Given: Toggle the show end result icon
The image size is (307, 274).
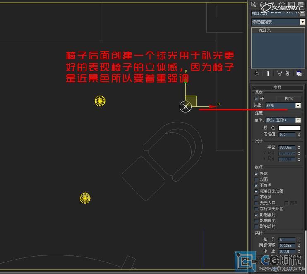Looking at the screenshot, I should point(268,73).
